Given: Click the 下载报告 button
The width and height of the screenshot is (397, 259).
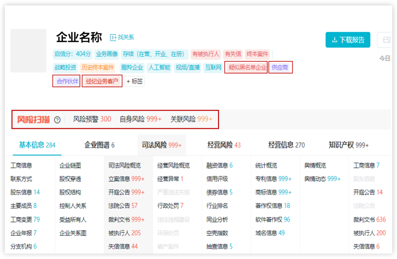Looking at the screenshot, I should coord(348,40).
